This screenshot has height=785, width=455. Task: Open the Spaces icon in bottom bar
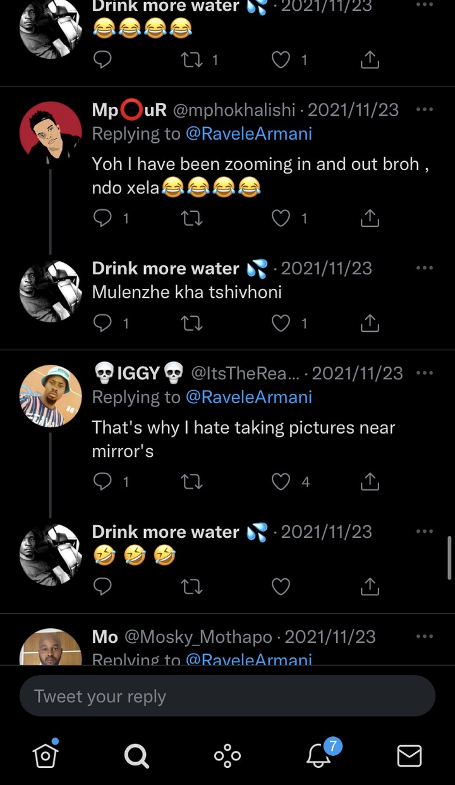pos(227,755)
